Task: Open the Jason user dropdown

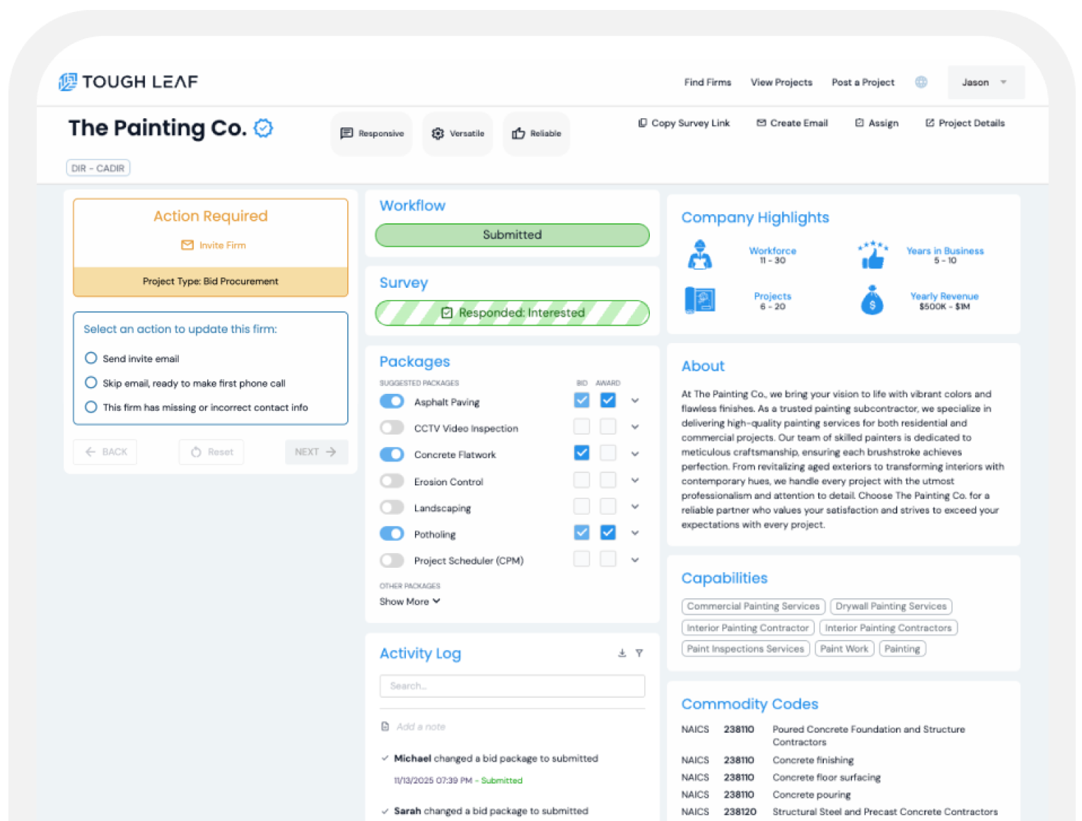Action: [x=985, y=82]
